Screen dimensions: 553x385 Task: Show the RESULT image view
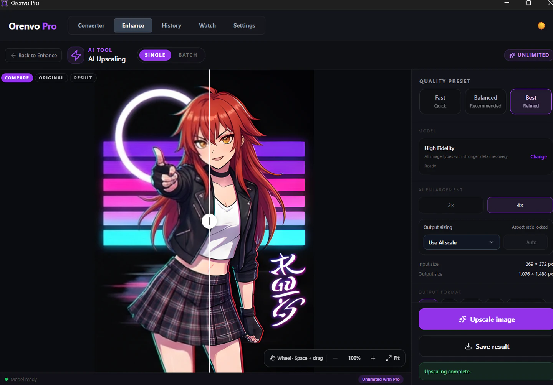tap(83, 78)
